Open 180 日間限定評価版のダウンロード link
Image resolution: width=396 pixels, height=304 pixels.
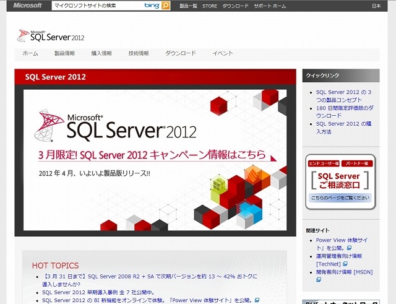(x=345, y=111)
